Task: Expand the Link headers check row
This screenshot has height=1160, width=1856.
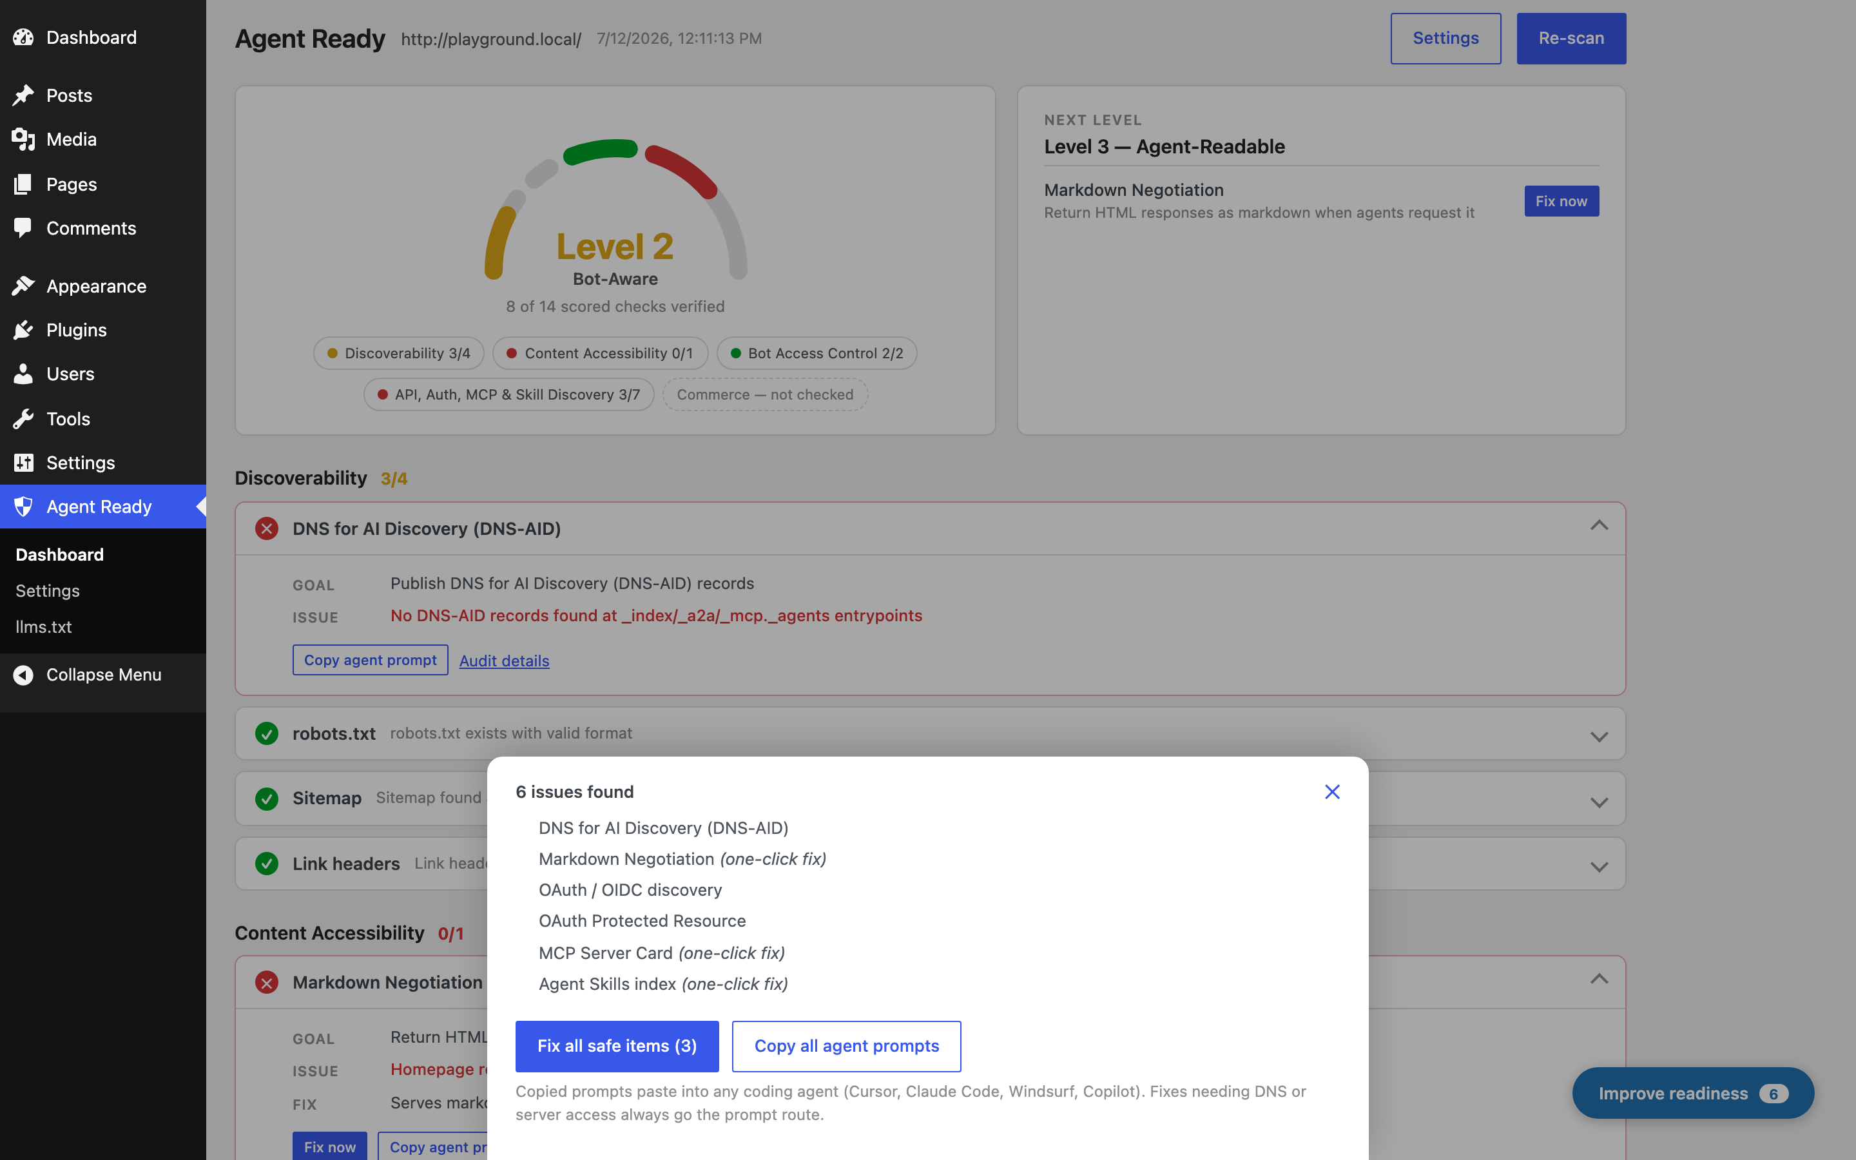Action: [1599, 867]
